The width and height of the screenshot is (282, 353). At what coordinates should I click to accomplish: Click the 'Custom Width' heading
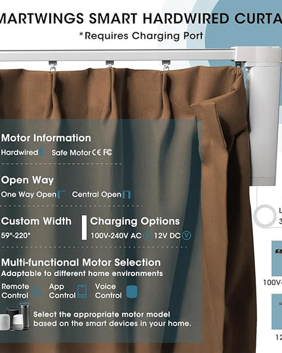tap(36, 221)
